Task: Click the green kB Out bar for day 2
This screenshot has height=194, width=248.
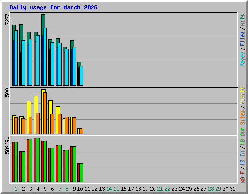Action: (x=23, y=167)
